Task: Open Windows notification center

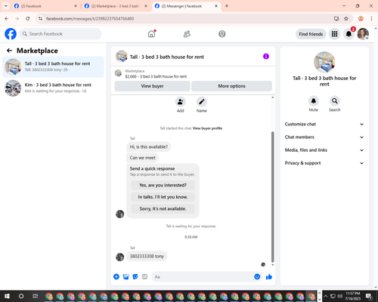Action: [x=369, y=296]
